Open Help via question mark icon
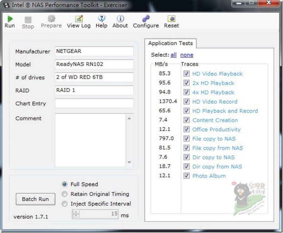 tap(102, 18)
